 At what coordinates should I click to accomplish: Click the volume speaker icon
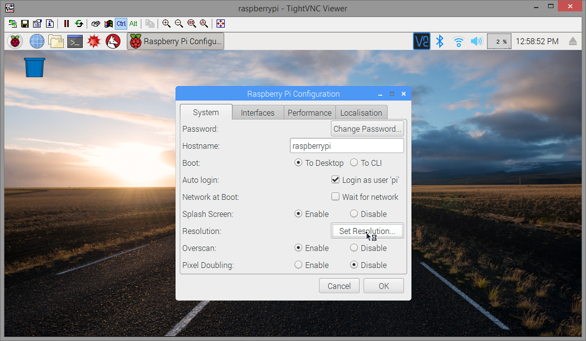tap(477, 41)
